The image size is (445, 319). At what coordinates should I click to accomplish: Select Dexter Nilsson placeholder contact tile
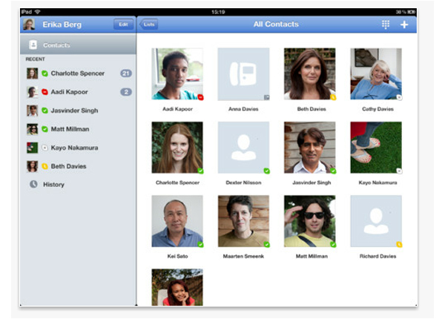[243, 148]
